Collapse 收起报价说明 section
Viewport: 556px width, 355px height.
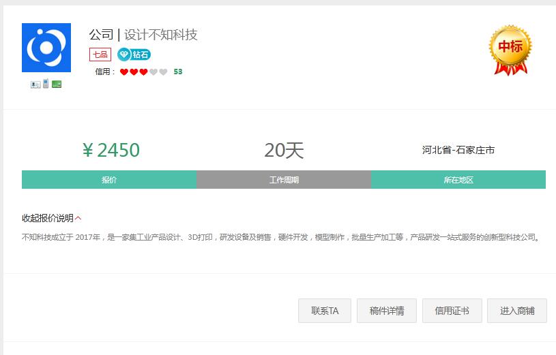(51, 218)
